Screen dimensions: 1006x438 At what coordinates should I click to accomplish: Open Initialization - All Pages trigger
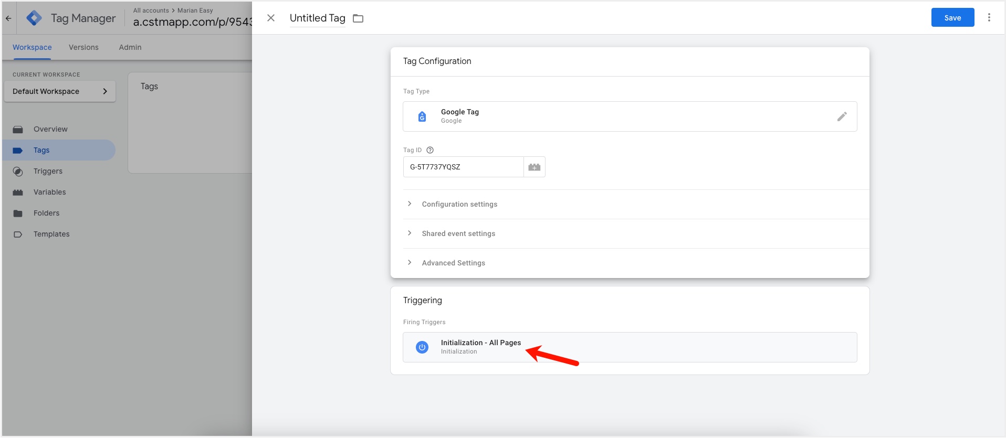(630, 347)
